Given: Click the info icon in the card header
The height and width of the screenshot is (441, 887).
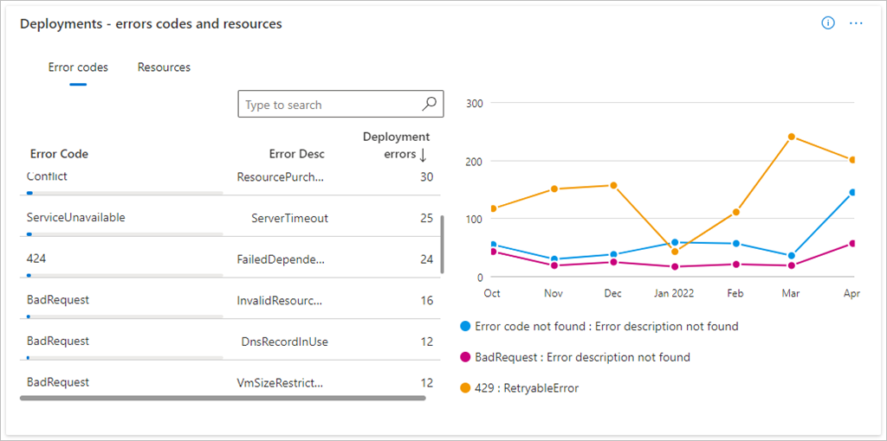Looking at the screenshot, I should (x=827, y=23).
